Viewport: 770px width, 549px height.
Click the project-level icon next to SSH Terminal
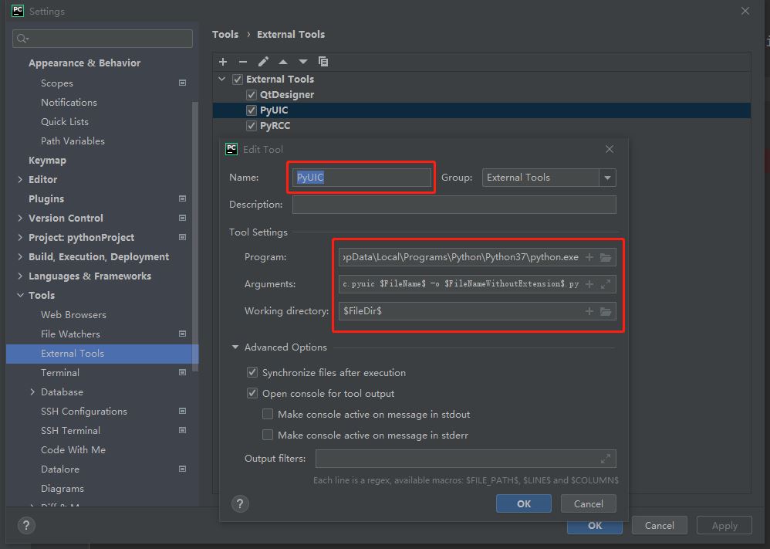[183, 430]
